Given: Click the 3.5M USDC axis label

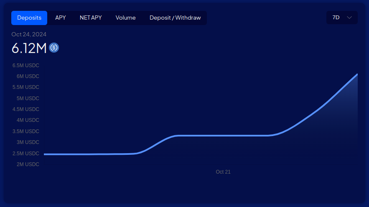Looking at the screenshot, I should pos(26,131).
